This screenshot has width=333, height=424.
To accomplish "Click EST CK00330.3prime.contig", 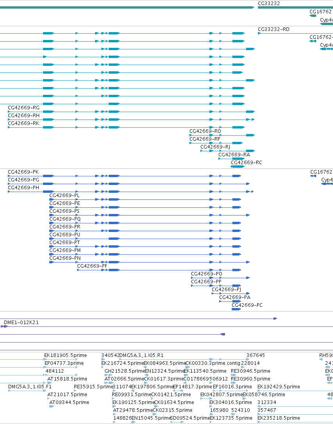I will tap(213, 363).
